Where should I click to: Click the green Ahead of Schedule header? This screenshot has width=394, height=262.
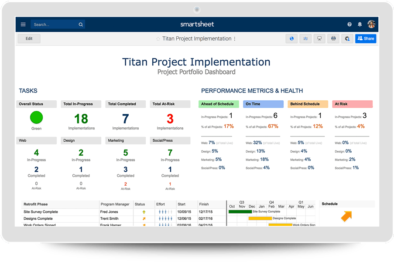pyautogui.click(x=219, y=104)
